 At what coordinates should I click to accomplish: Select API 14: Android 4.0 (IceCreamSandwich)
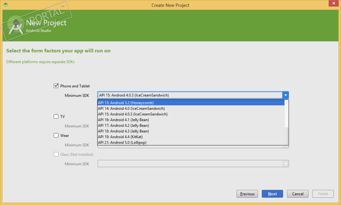pos(191,108)
